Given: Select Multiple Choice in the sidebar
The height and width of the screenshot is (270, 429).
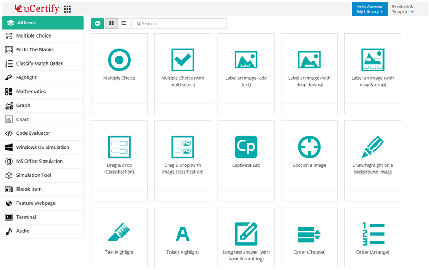Looking at the screenshot, I should click(43, 36).
